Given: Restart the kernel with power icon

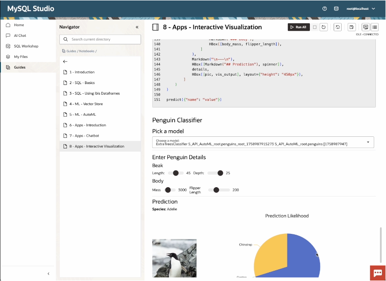Looking at the screenshot, I should pyautogui.click(x=323, y=27).
